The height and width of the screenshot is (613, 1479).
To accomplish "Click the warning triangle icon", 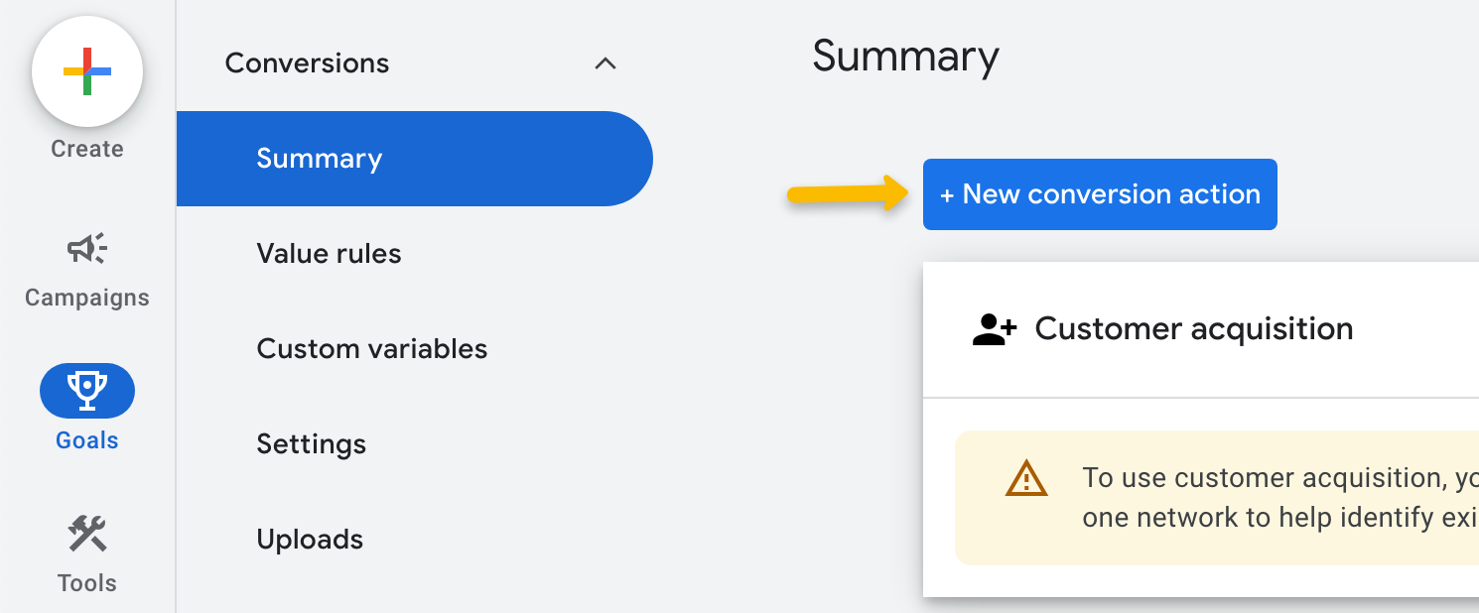I will pos(1025,479).
